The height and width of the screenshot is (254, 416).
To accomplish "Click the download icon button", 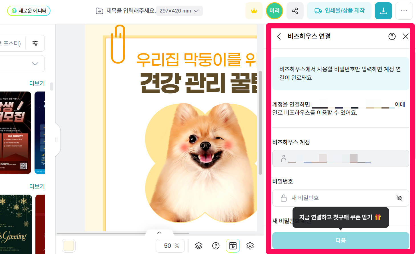I will 383,11.
